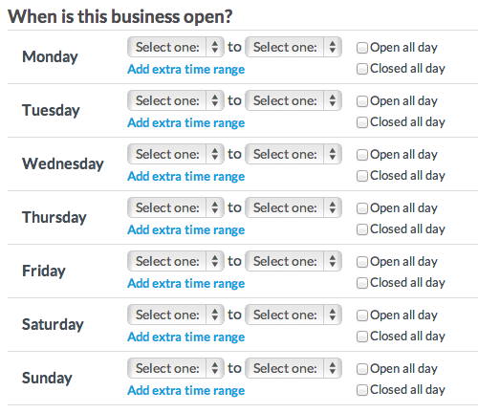Open Saturday opening time dropdown
478x413 pixels.
coord(176,315)
